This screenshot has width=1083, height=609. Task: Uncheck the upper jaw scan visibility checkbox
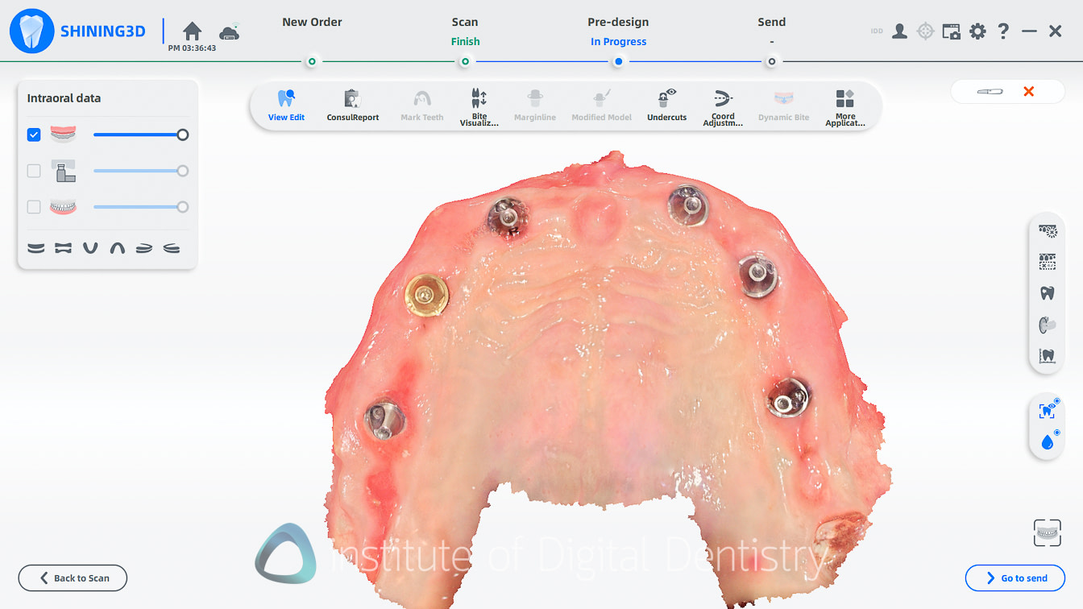(x=33, y=135)
